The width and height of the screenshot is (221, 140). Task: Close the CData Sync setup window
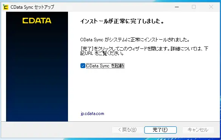pos(211,7)
